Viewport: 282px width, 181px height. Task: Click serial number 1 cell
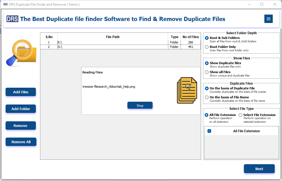click(x=49, y=43)
